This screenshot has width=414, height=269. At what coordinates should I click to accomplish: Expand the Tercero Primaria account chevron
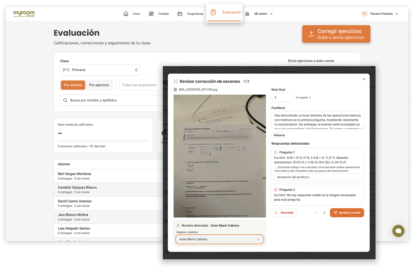click(x=397, y=14)
